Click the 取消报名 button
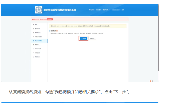 pyautogui.click(x=92, y=38)
